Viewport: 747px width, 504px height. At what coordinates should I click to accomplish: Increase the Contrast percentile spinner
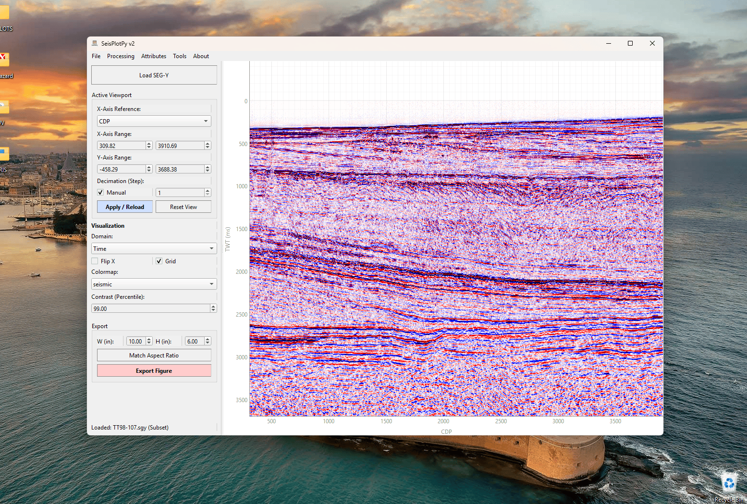213,307
